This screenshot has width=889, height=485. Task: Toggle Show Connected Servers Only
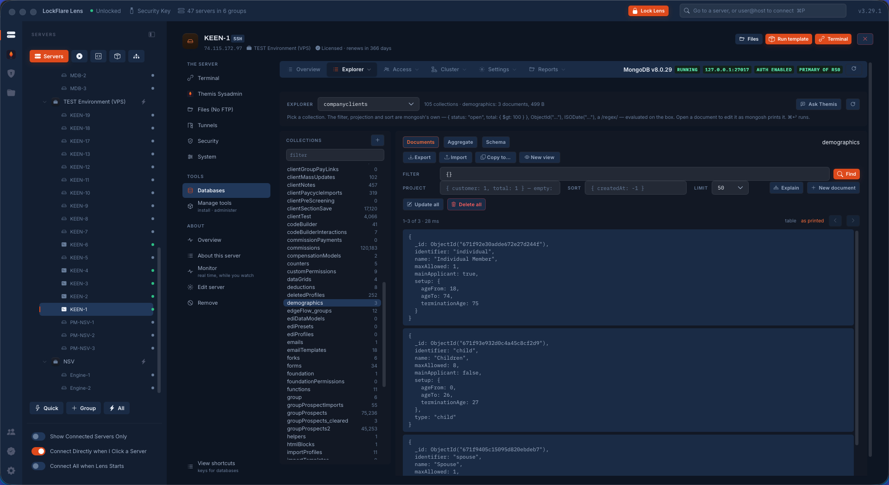(38, 436)
